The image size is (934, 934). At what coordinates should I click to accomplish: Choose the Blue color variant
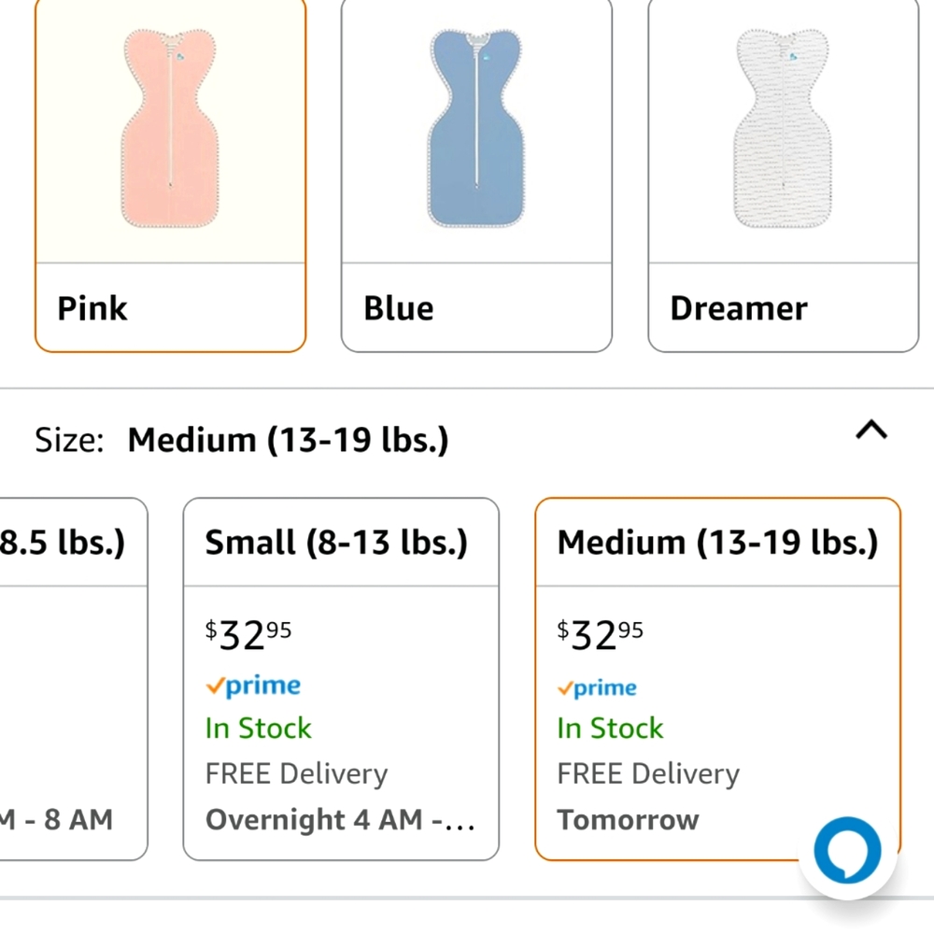(474, 177)
